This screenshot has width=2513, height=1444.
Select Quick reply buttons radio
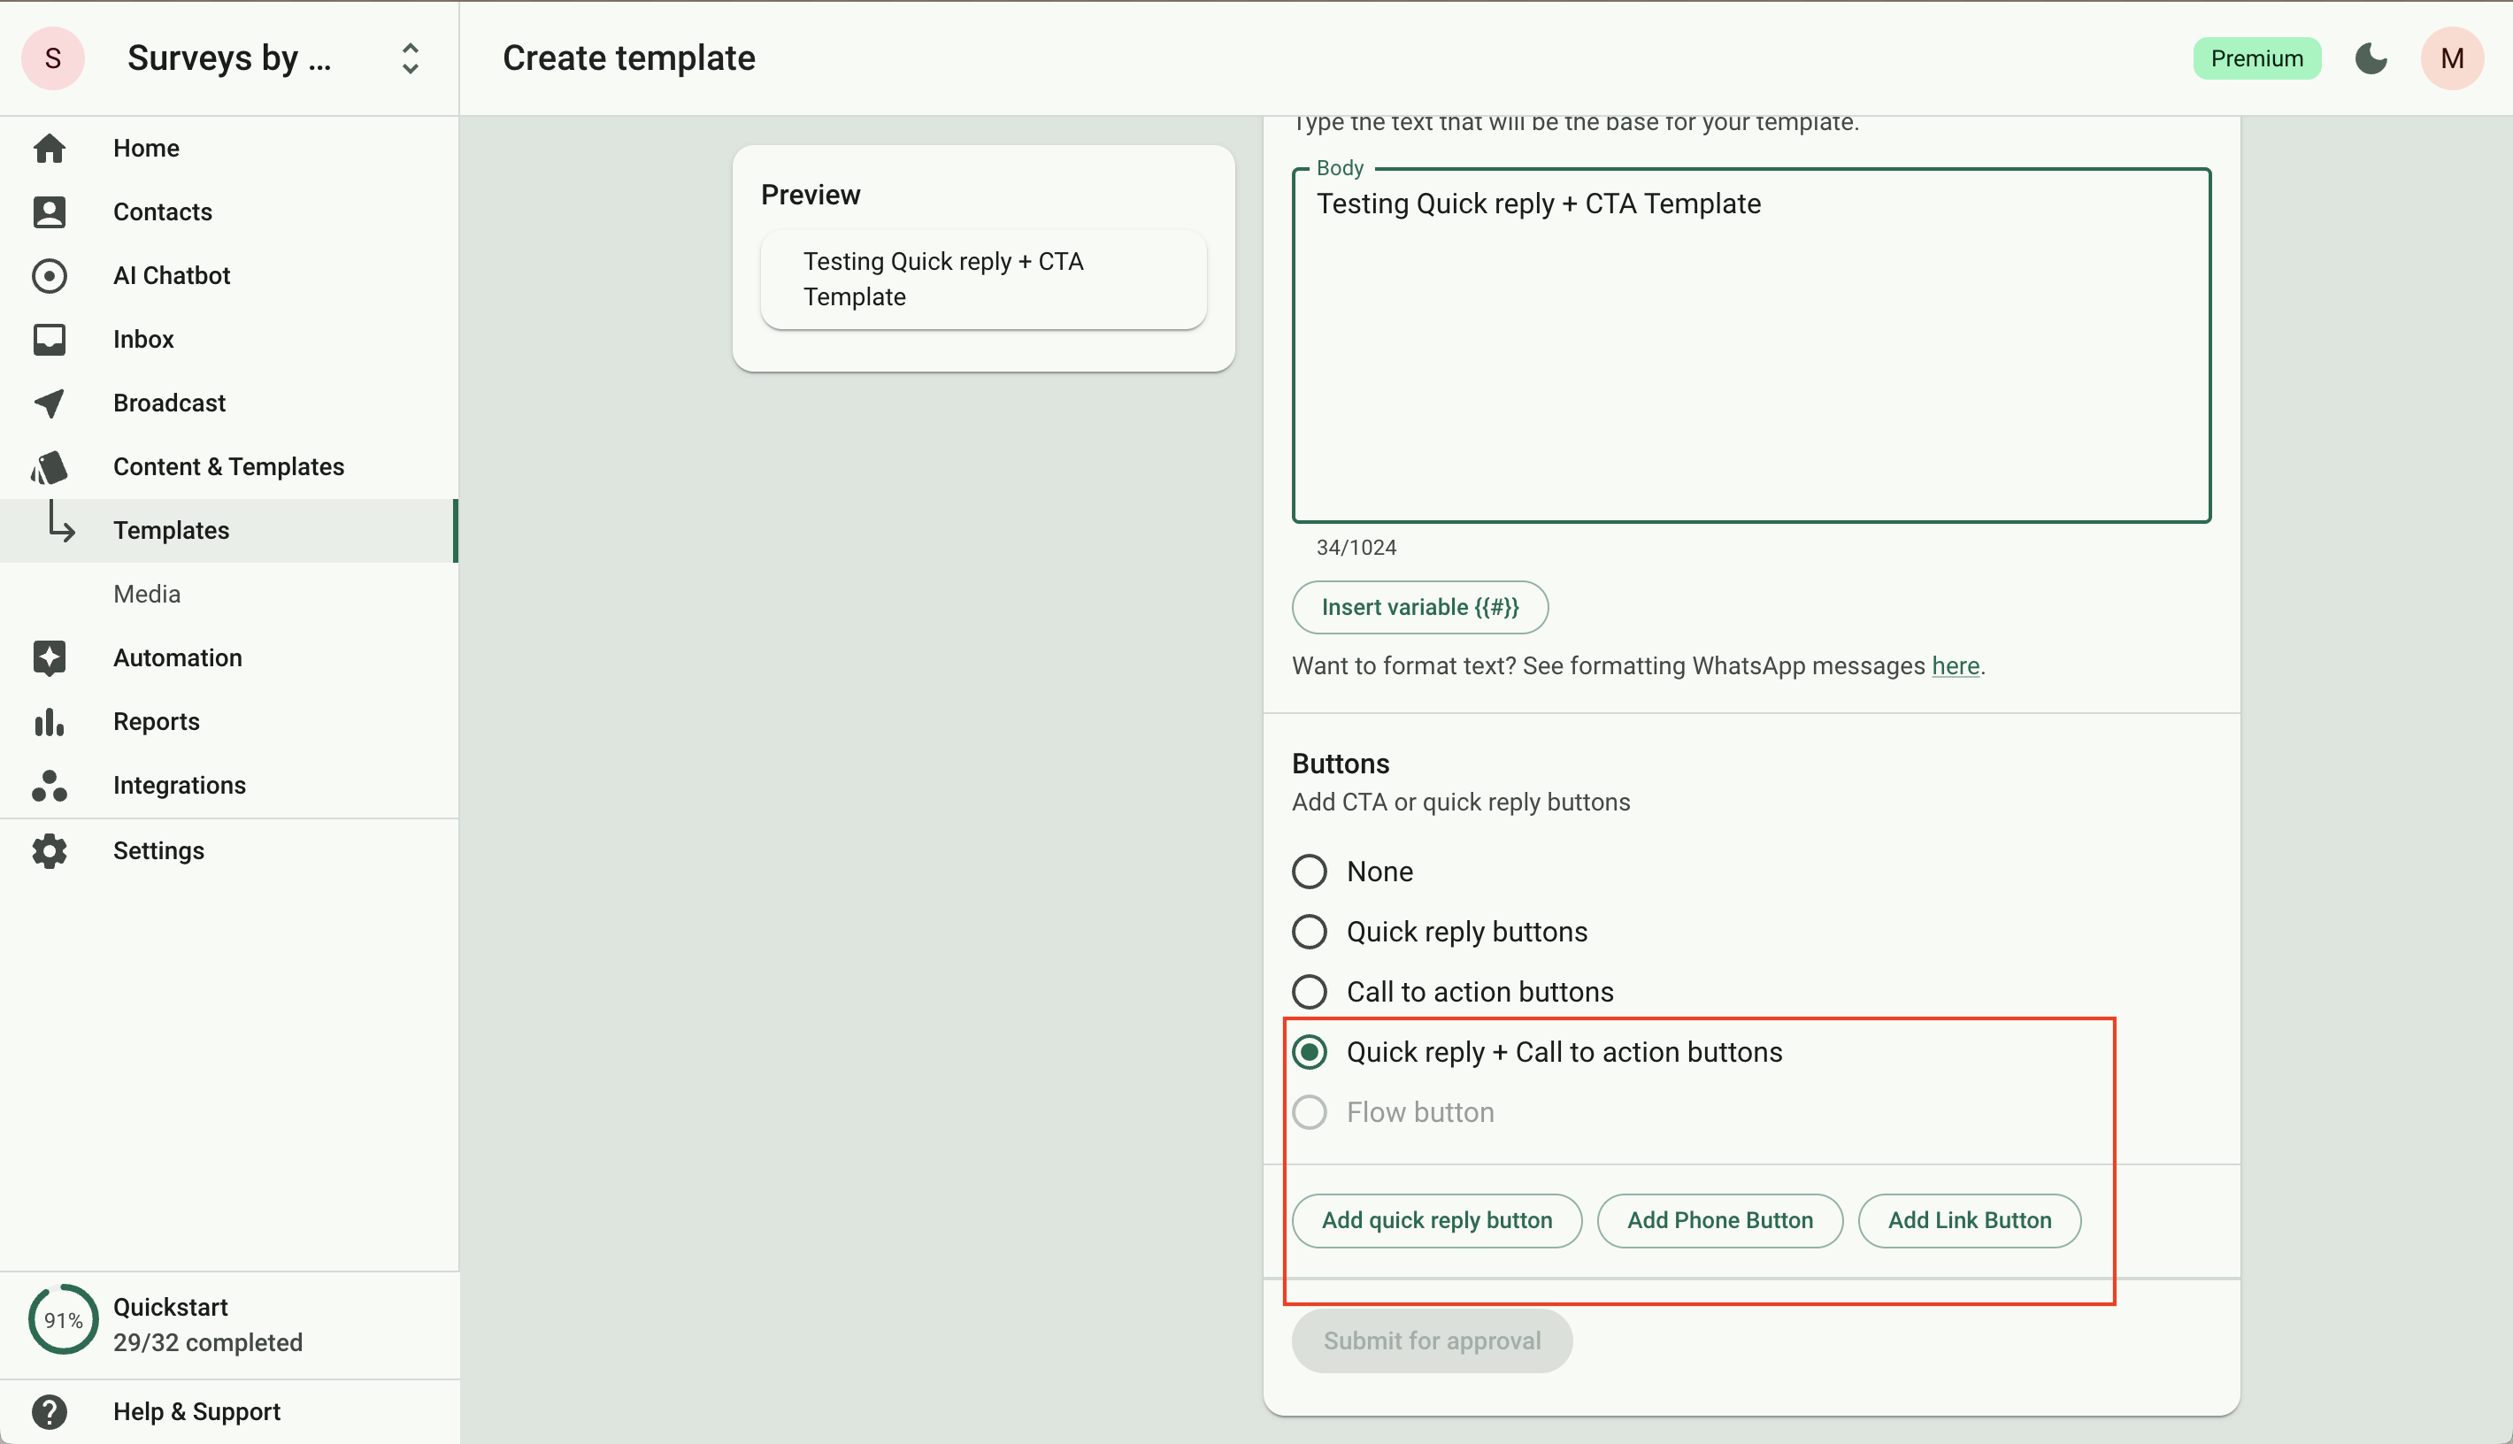pyautogui.click(x=1309, y=932)
